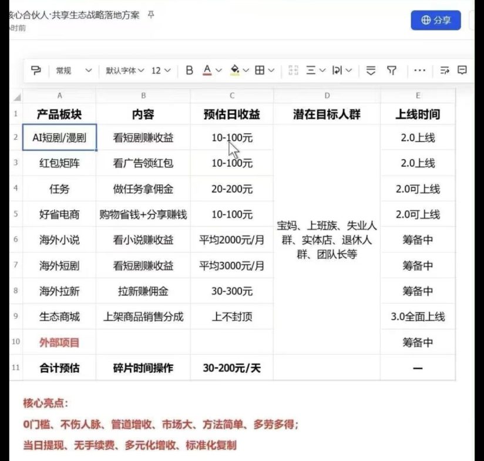
Task: Expand the text wrap dropdown arrow
Action: pos(348,70)
